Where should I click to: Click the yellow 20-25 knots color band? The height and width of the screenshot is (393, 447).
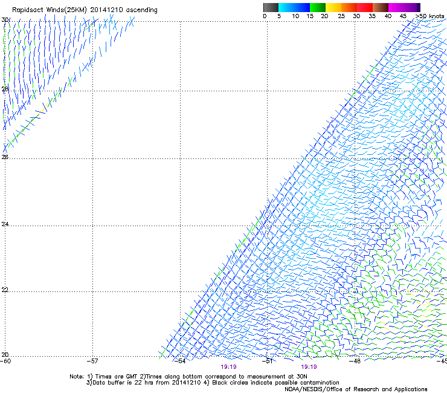(333, 7)
